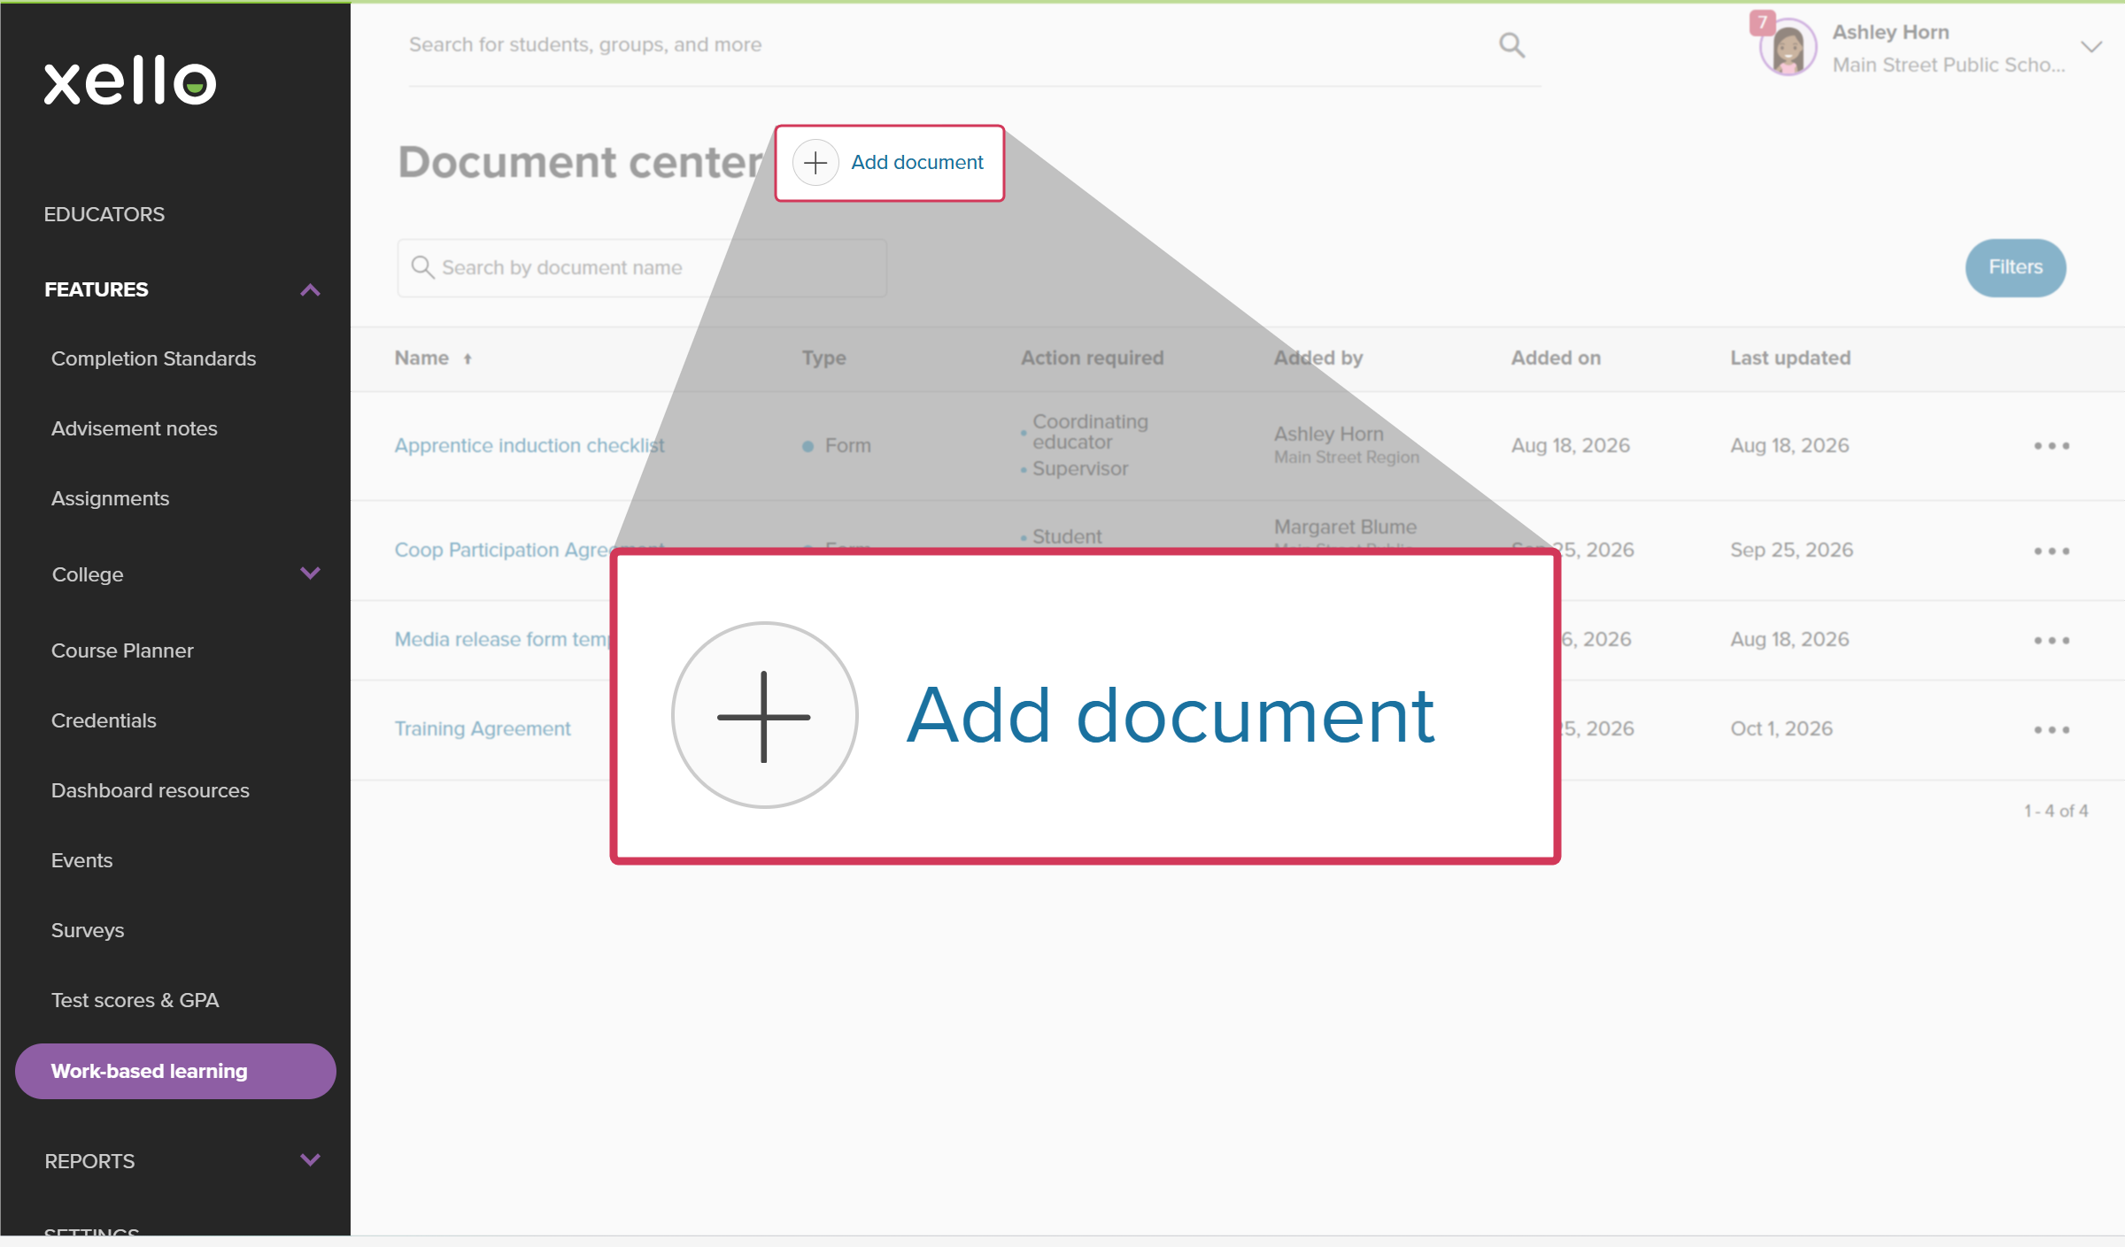Go to Completion Standards
The width and height of the screenshot is (2125, 1247).
[x=153, y=359]
